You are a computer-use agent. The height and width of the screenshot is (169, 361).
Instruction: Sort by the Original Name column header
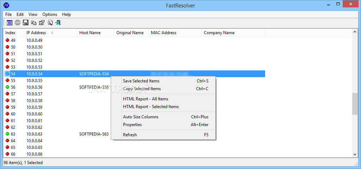pos(131,33)
